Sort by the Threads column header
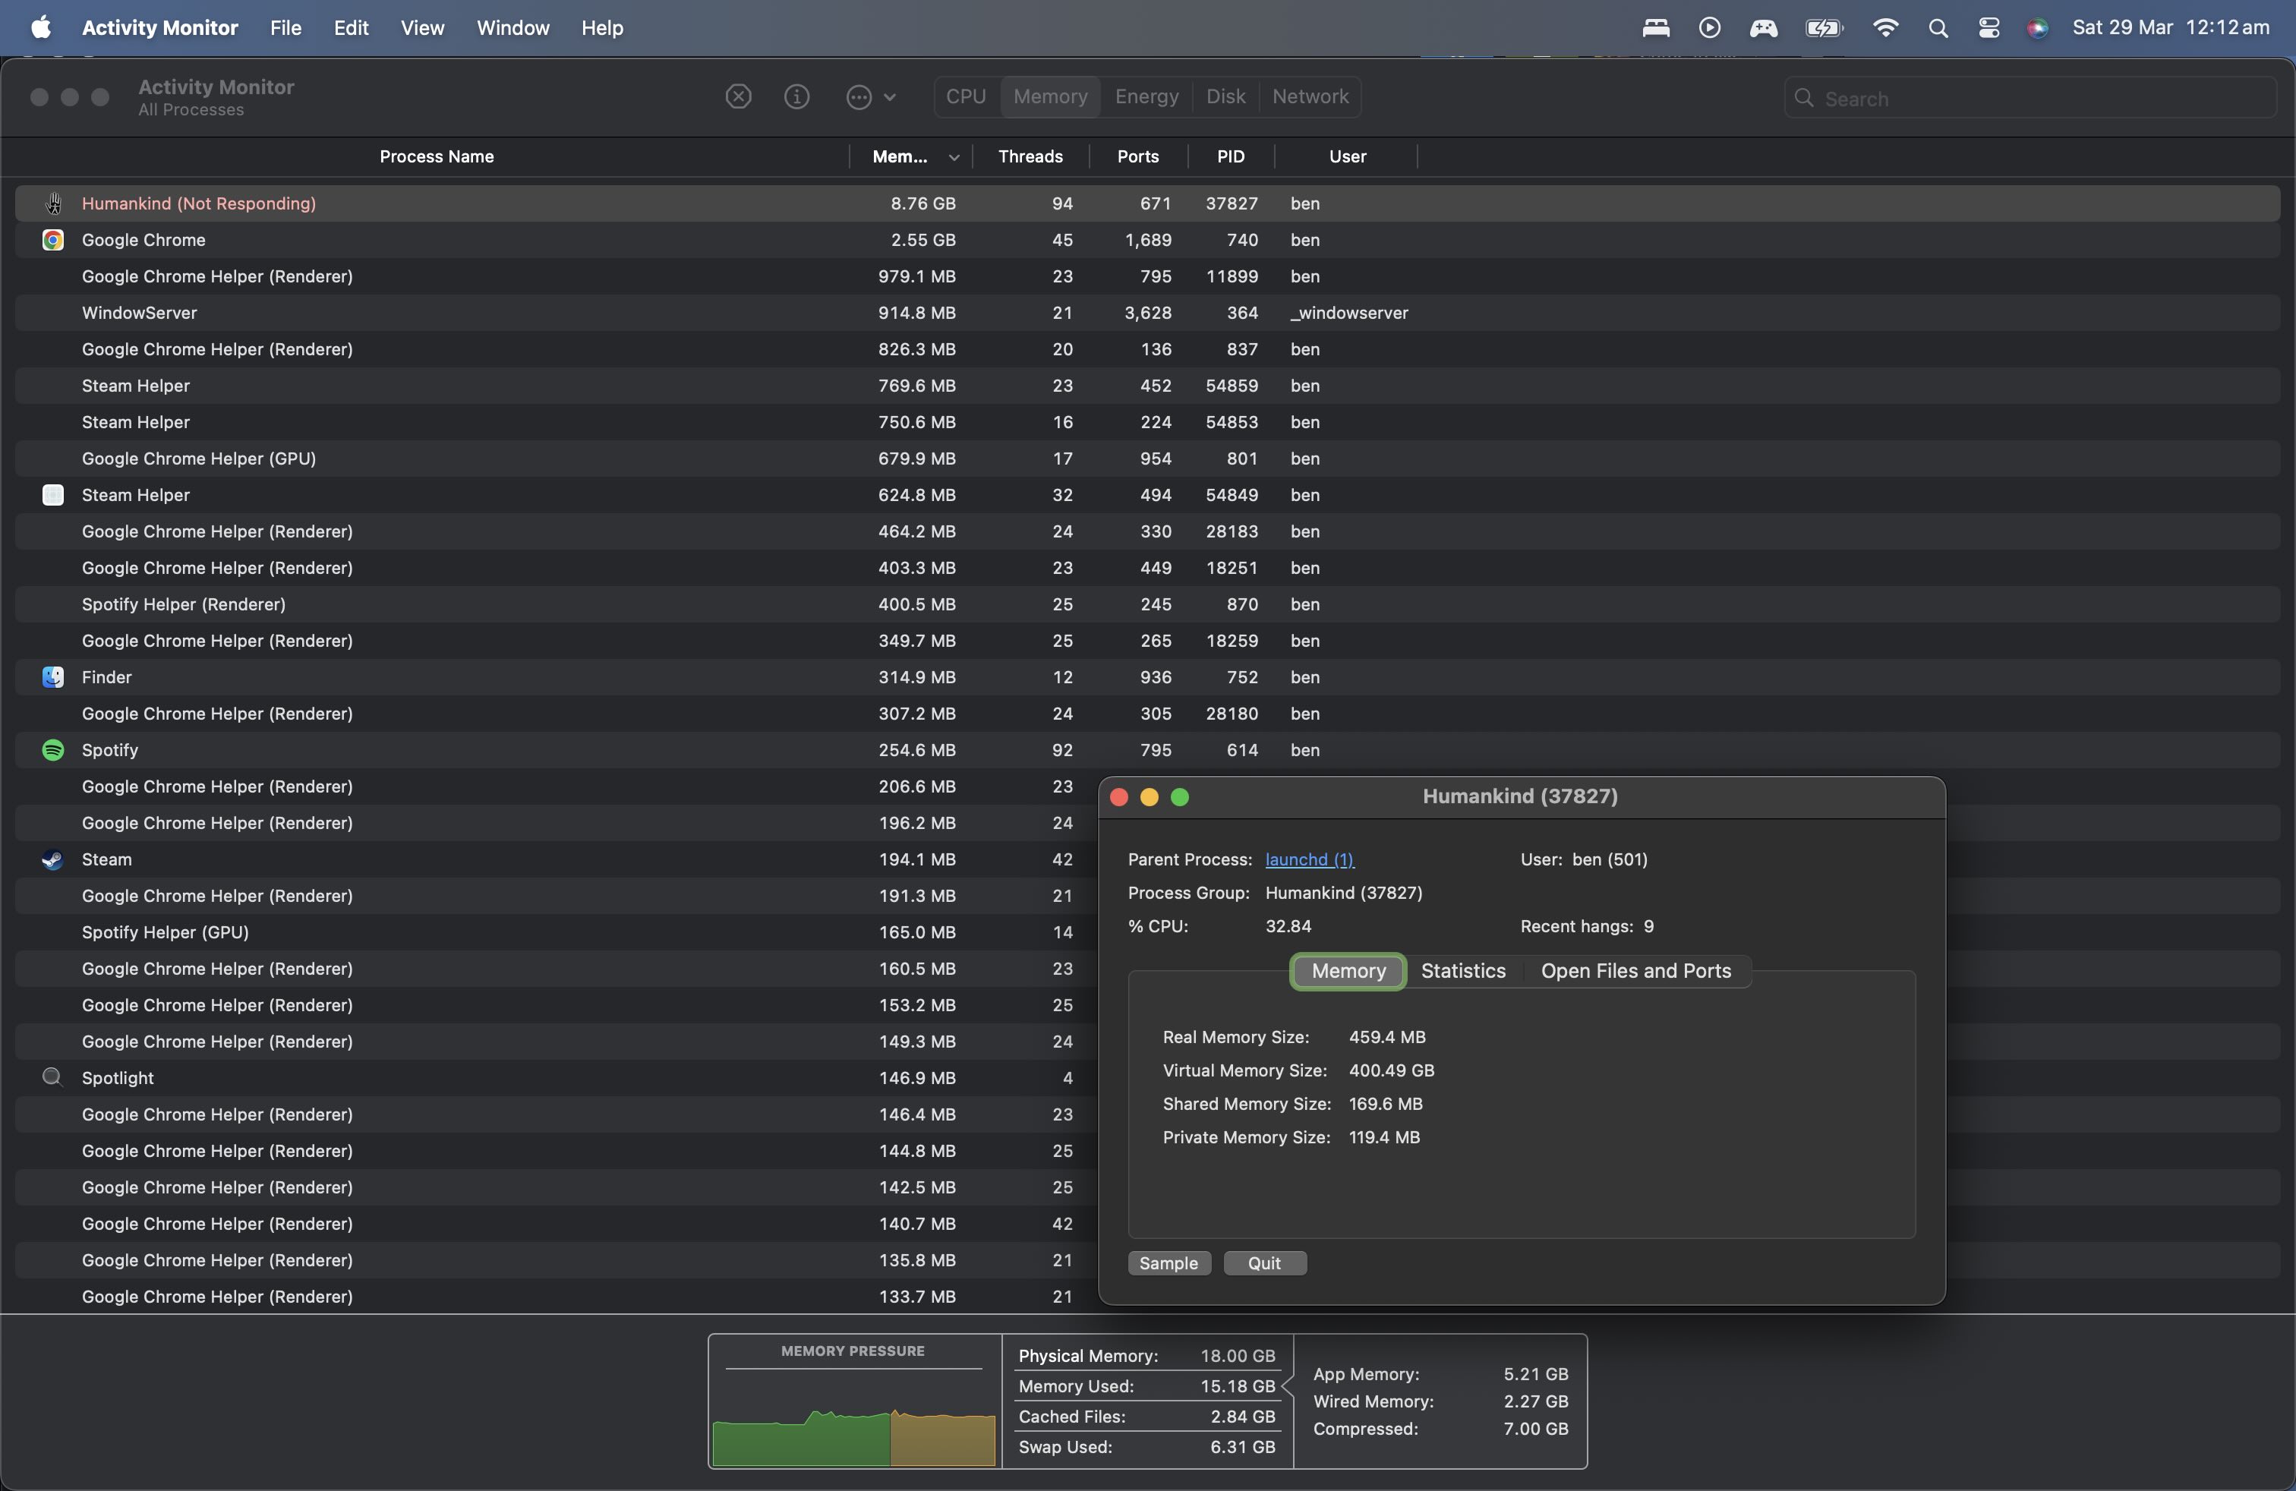 (x=1030, y=156)
